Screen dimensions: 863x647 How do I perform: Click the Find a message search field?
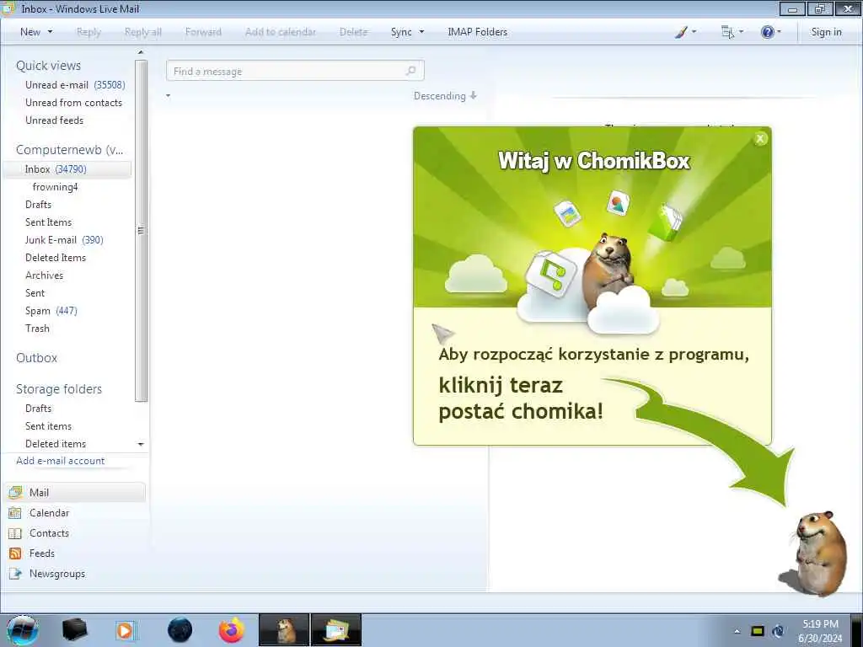(295, 71)
